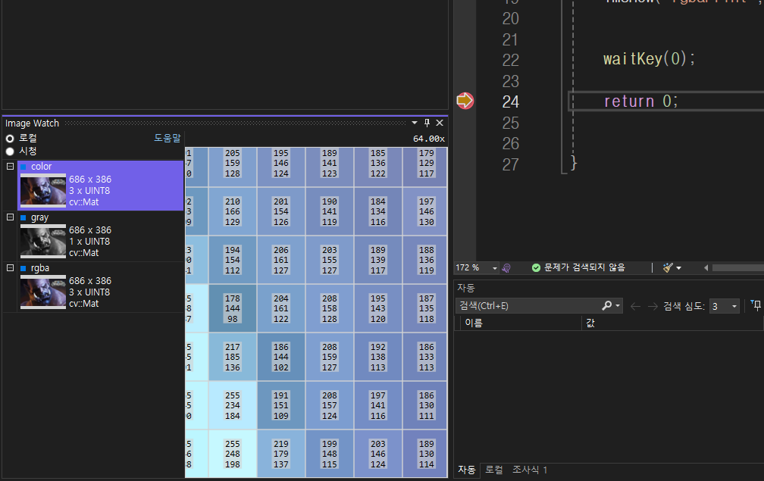Click the blue marker next to gray

pyautogui.click(x=23, y=217)
